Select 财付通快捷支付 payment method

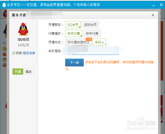[78, 42]
